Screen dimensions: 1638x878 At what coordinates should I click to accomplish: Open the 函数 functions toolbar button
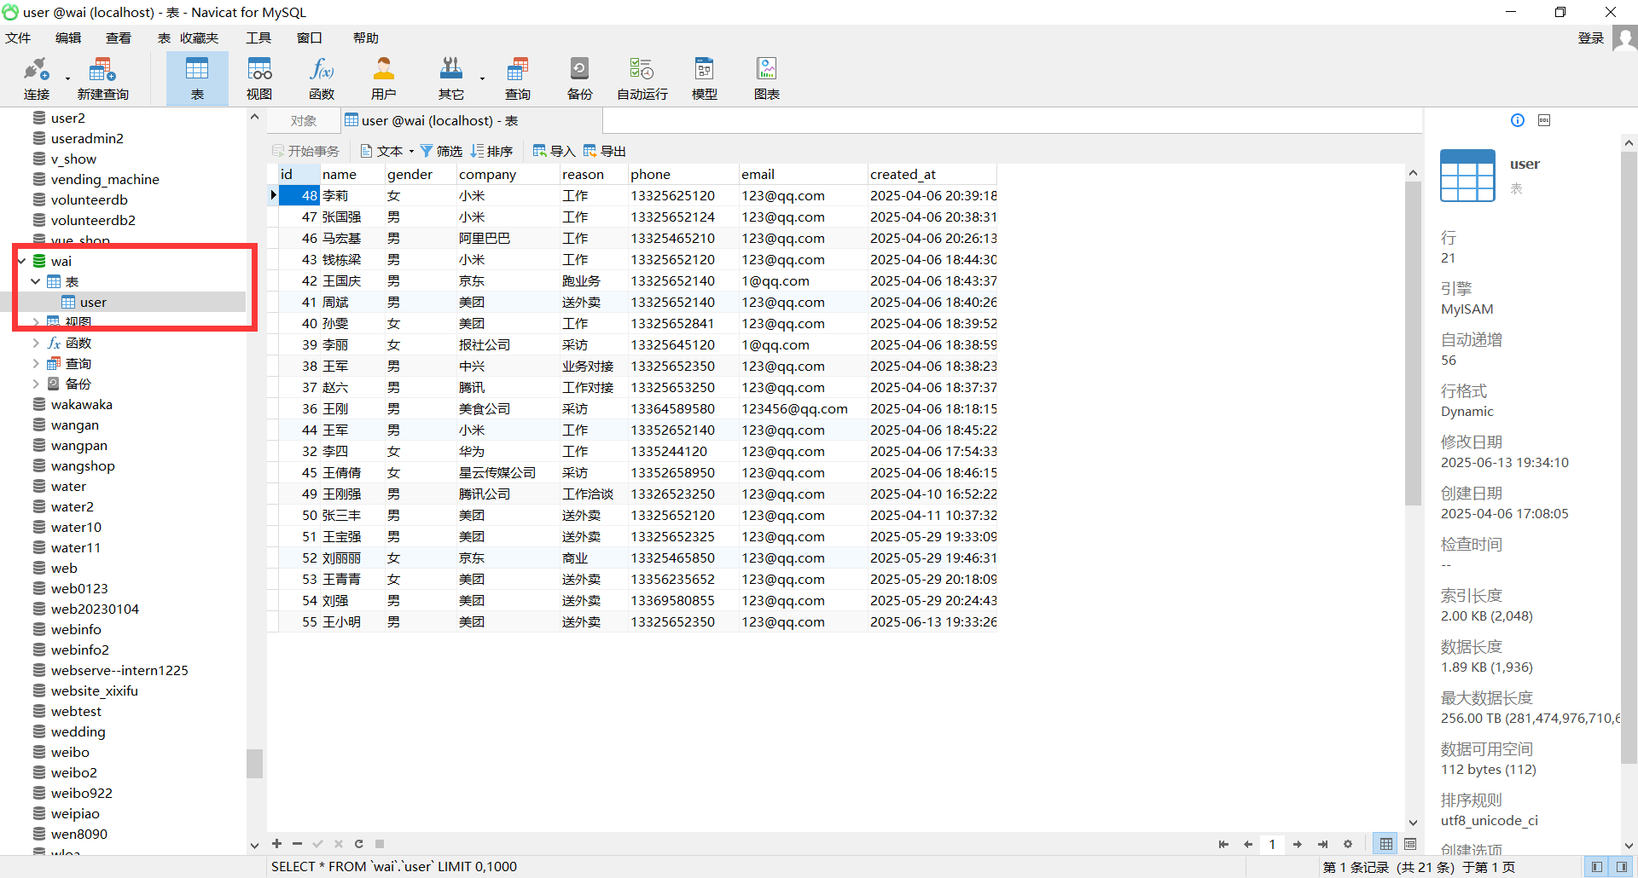322,78
